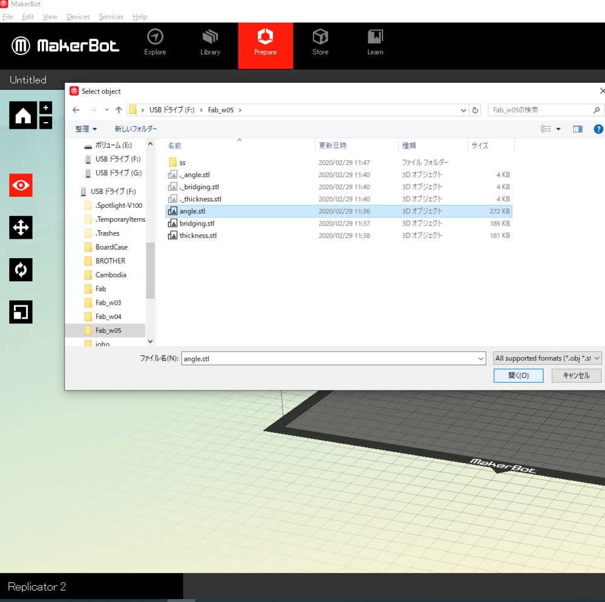Open the Fab_w03 folder in tree
Viewport: 605px width, 602px height.
[x=103, y=303]
